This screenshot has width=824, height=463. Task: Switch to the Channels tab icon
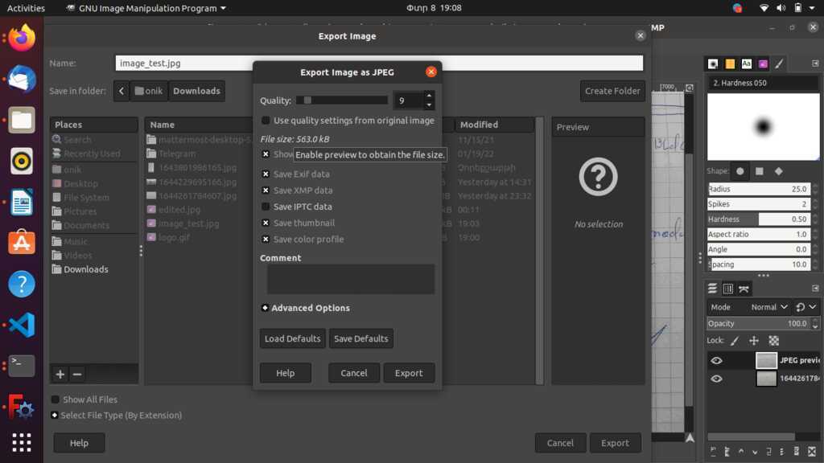point(727,289)
